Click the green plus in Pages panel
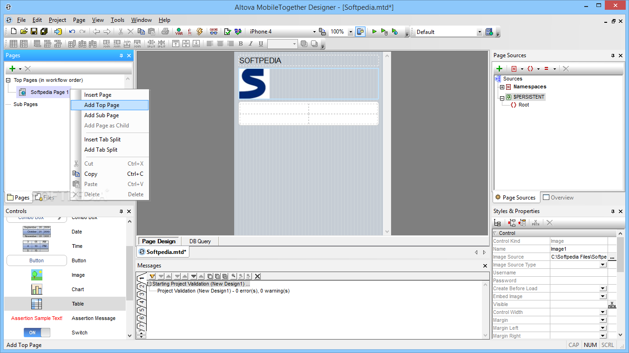 point(13,68)
